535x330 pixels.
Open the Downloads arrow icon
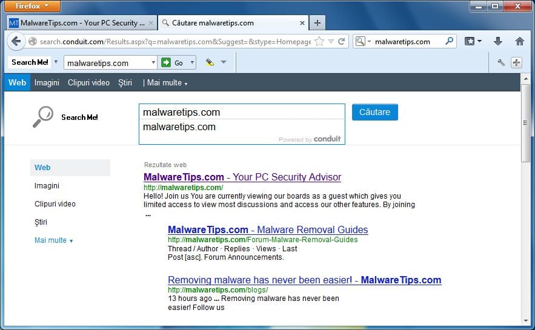[x=498, y=41]
